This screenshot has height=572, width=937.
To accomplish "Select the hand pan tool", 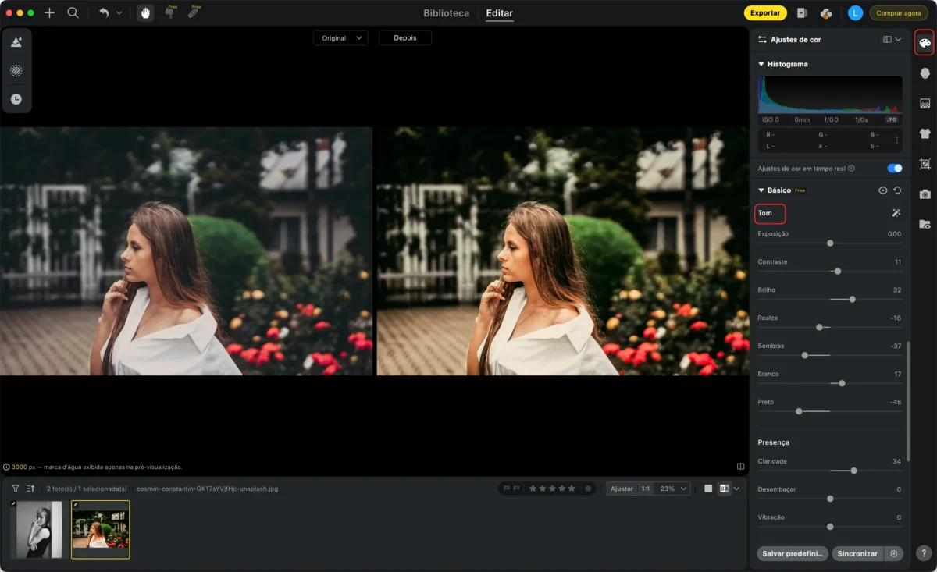I will point(145,13).
